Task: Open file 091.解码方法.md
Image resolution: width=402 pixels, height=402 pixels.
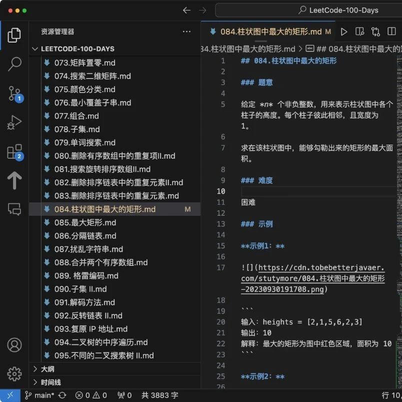Action: 115,302
